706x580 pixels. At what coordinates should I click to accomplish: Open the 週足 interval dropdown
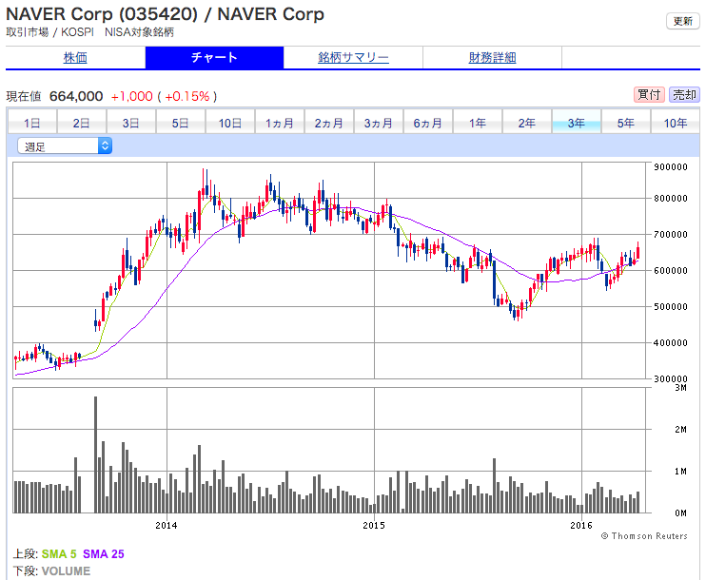point(65,146)
